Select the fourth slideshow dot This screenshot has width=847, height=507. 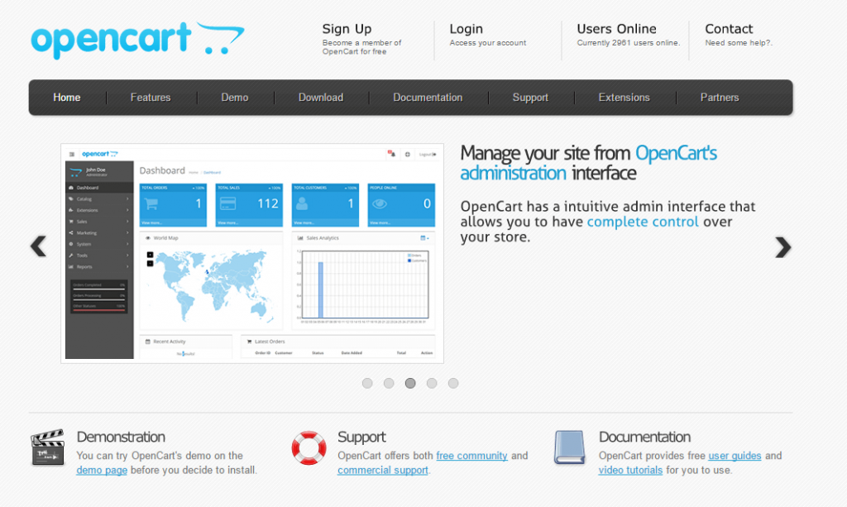pyautogui.click(x=432, y=383)
